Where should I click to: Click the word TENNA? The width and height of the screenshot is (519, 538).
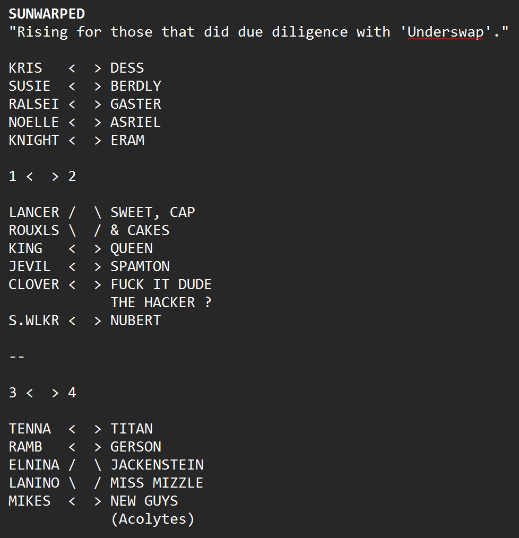click(30, 429)
